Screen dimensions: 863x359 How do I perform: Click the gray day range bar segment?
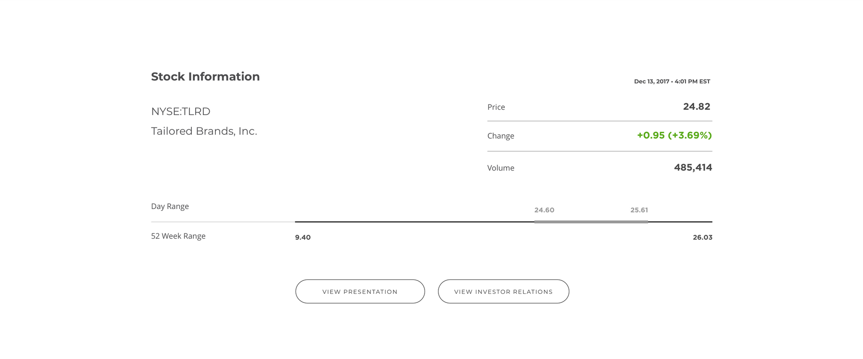pos(591,222)
